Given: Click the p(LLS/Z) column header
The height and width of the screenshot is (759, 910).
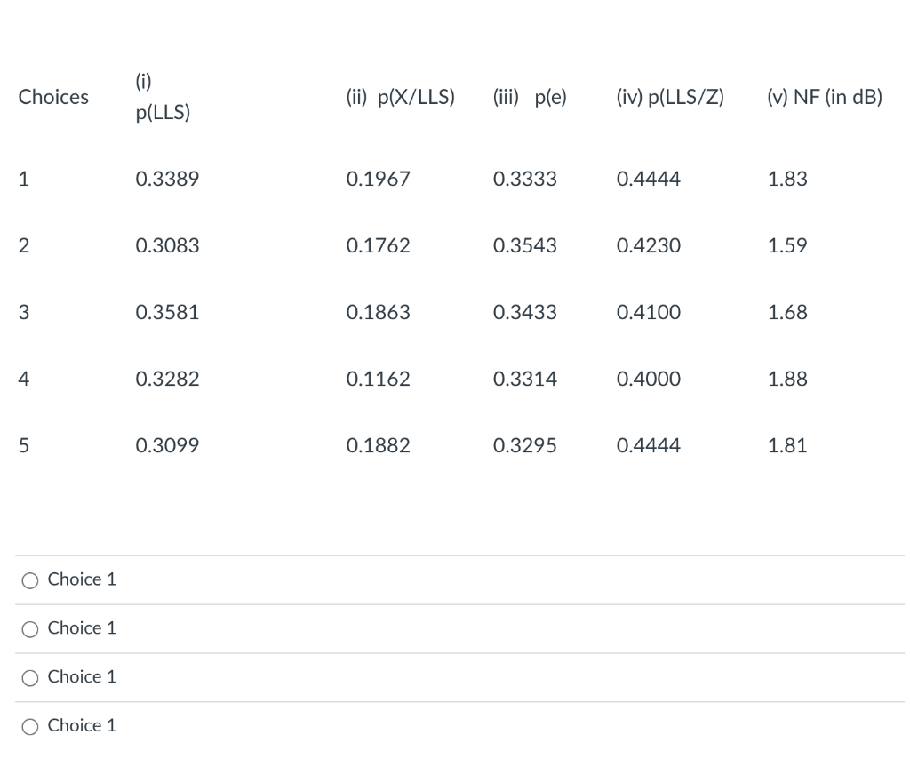Looking at the screenshot, I should click(x=670, y=97).
